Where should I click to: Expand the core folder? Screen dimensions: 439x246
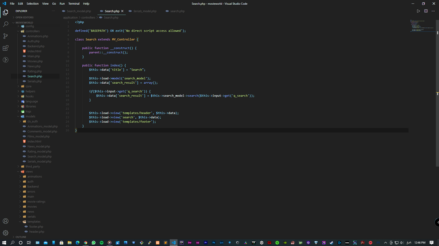tap(29, 86)
